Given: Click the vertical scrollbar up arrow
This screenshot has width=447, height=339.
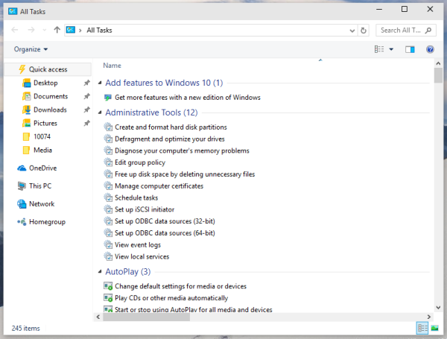Looking at the screenshot, I should pyautogui.click(x=438, y=63).
